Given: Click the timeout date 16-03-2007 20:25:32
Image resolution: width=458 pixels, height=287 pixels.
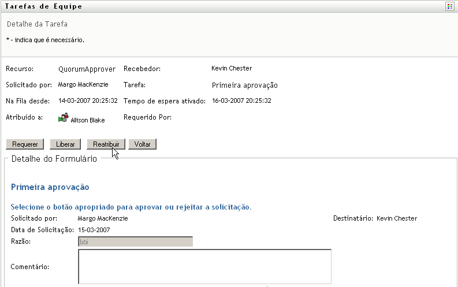Looking at the screenshot, I should 241,100.
